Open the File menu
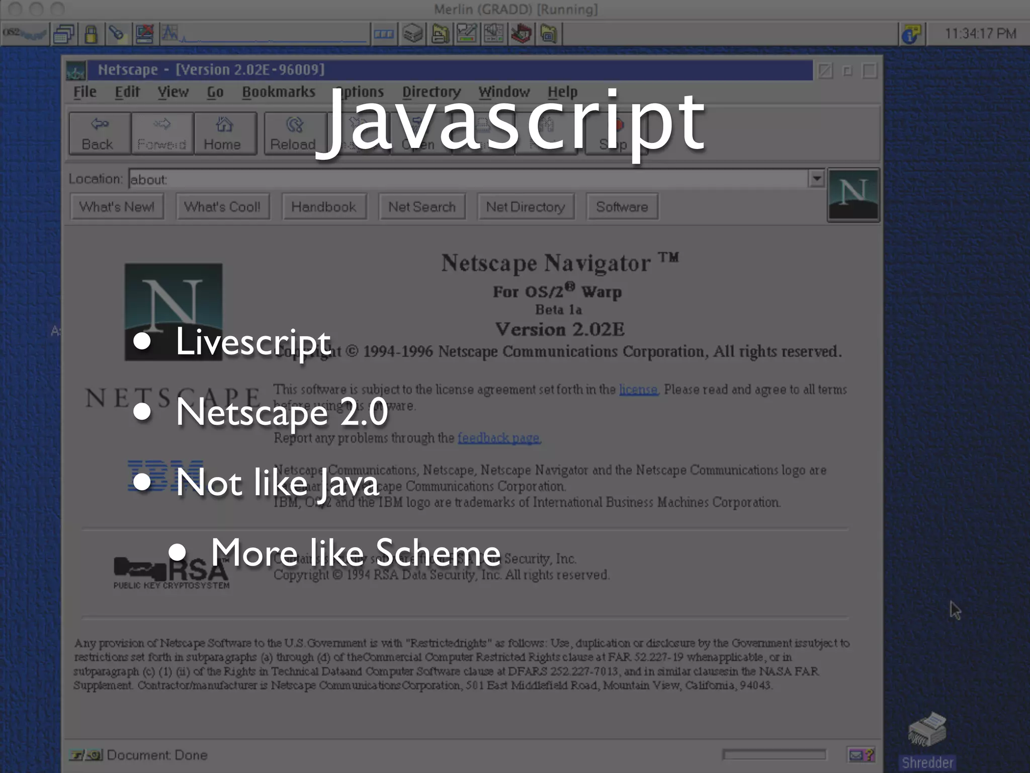This screenshot has height=773, width=1030. [84, 92]
